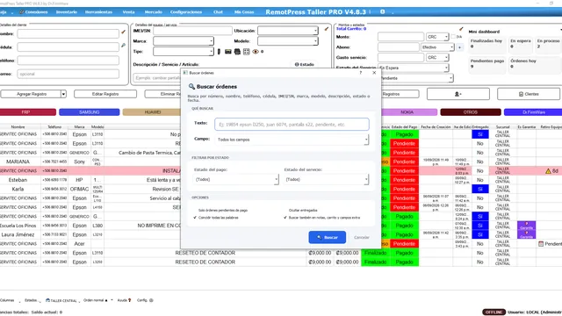Click the phone icon next to Tipo

pyautogui.click(x=219, y=52)
